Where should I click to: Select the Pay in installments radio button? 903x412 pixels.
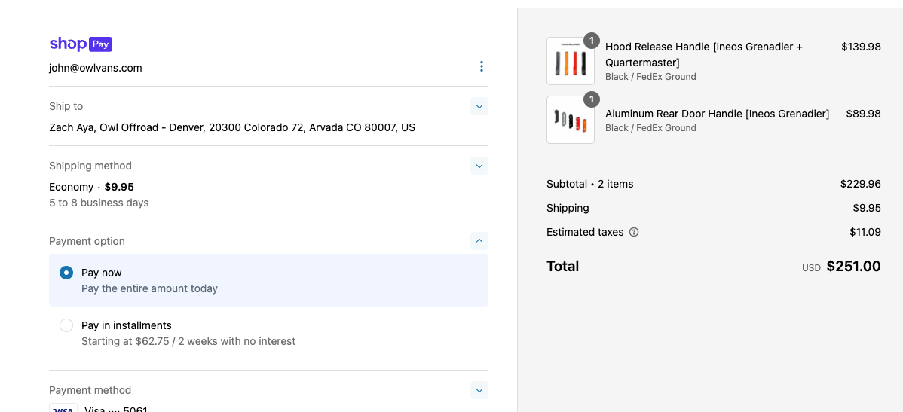[66, 325]
